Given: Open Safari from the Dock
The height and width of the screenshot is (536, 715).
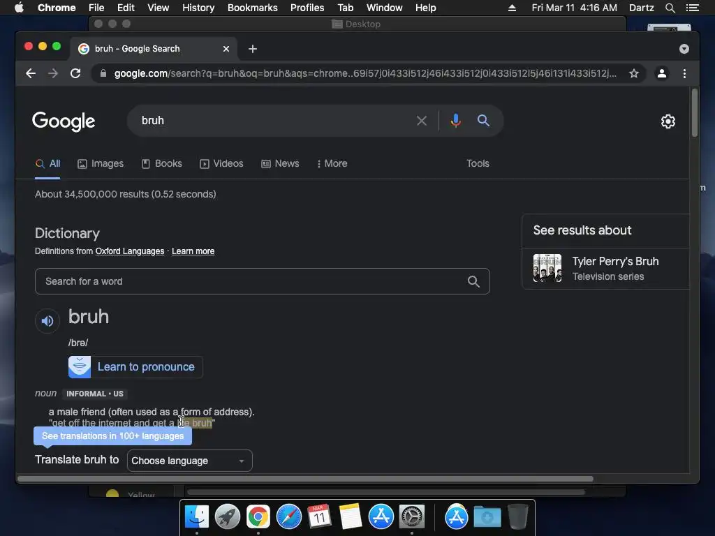Looking at the screenshot, I should [x=288, y=517].
